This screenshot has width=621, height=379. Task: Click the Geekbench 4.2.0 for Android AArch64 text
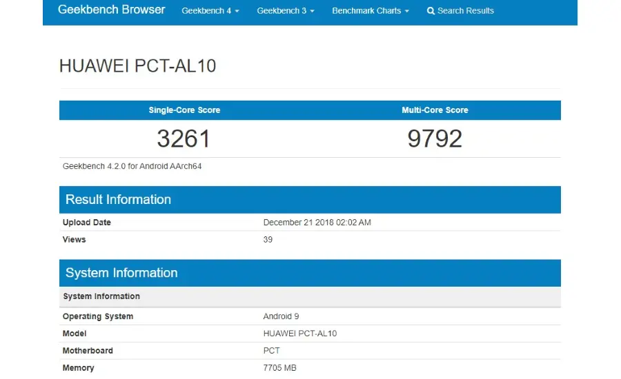[132, 166]
